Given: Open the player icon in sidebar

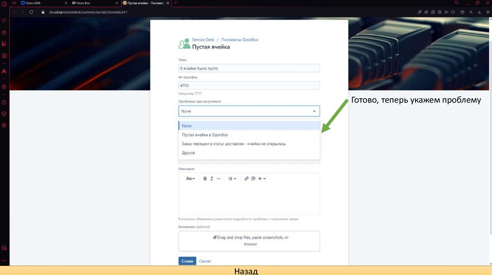Looking at the screenshot, I should (4, 87).
